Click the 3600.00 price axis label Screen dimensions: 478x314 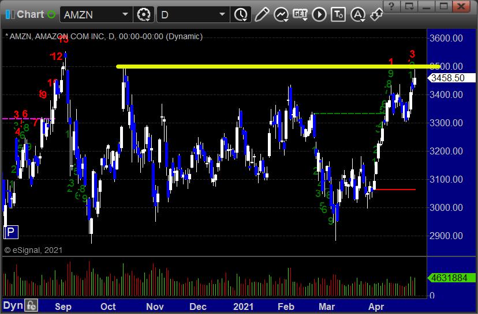tap(446, 38)
